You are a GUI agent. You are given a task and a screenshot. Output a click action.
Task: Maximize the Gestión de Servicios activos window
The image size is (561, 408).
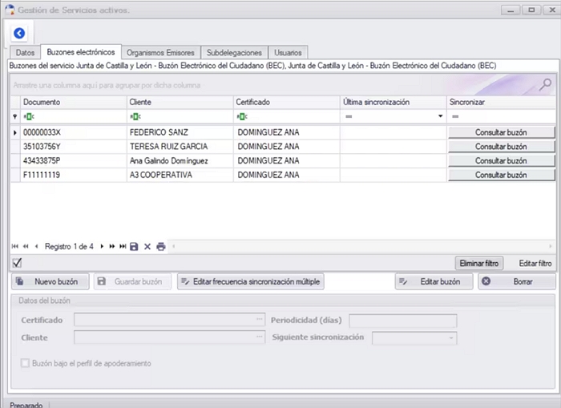click(531, 10)
